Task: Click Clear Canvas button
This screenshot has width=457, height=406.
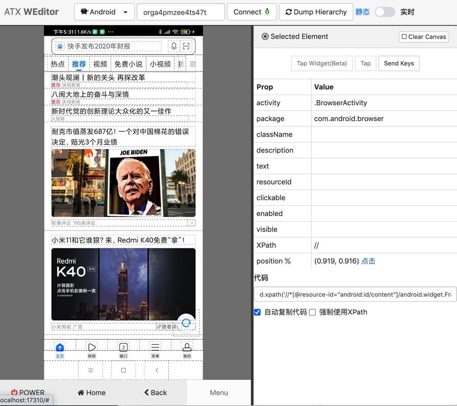Action: click(424, 37)
